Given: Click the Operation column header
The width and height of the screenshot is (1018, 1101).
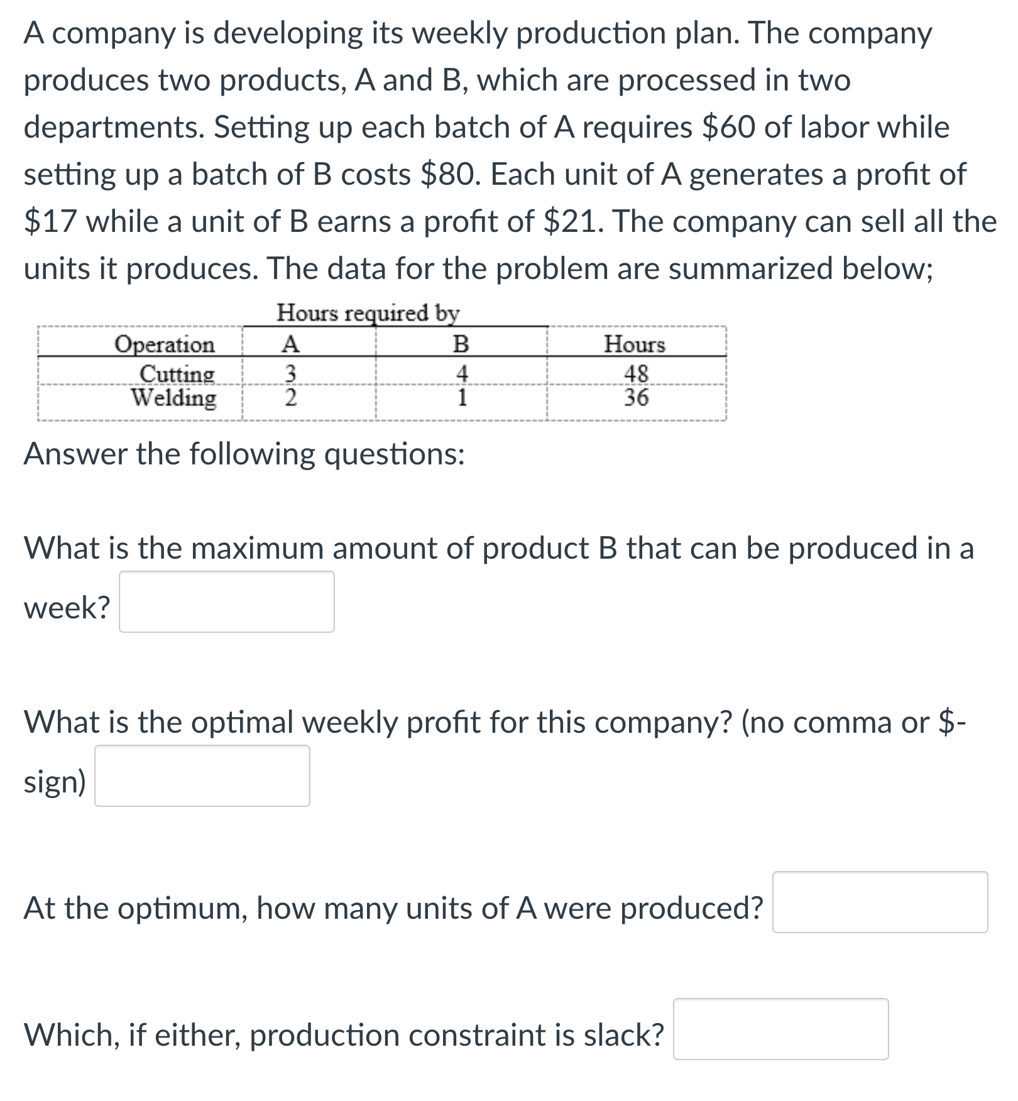Looking at the screenshot, I should tap(164, 346).
